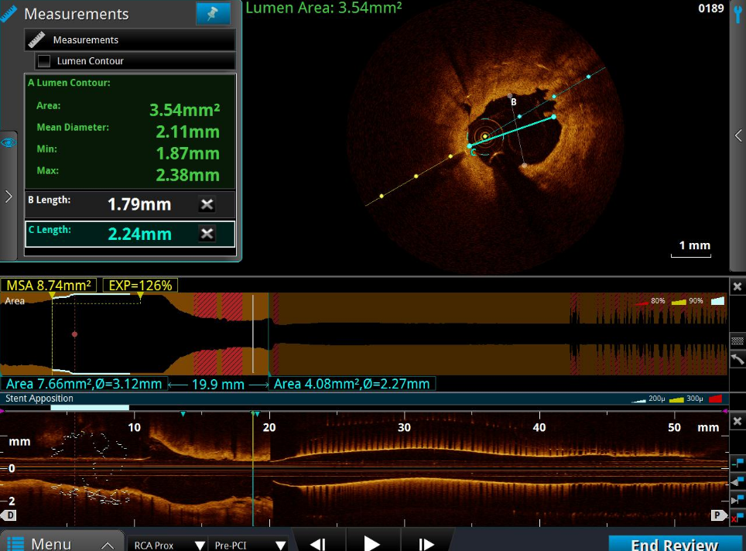Viewport: 746px width, 551px height.
Task: Open the Pre-PCI procedure dropdown
Action: point(249,544)
